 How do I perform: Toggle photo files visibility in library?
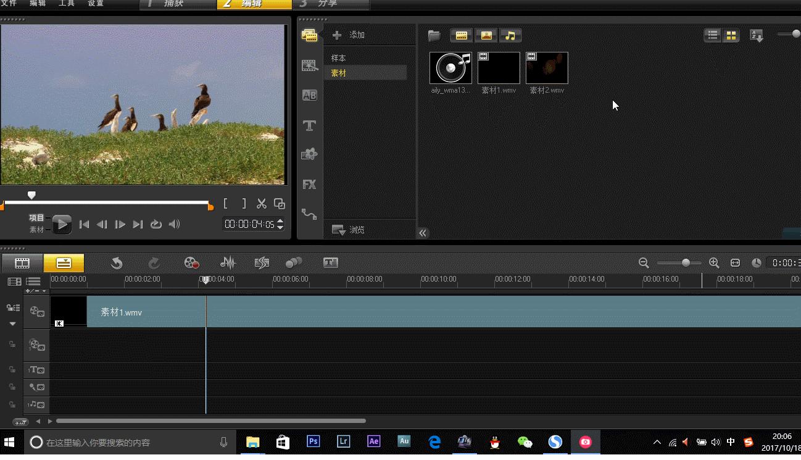tap(486, 36)
